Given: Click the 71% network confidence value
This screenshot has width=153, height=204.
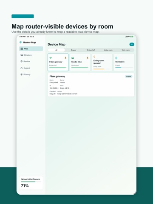Looking at the screenshot, I should tap(25, 186).
